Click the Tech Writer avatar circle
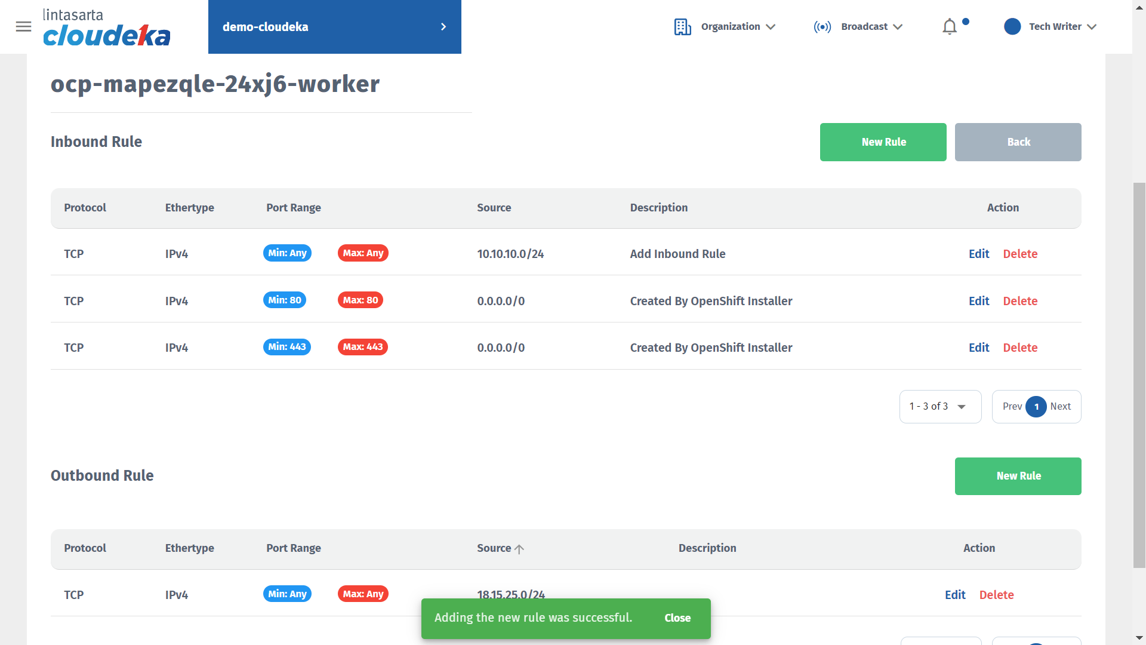Image resolution: width=1146 pixels, height=645 pixels. click(1012, 27)
